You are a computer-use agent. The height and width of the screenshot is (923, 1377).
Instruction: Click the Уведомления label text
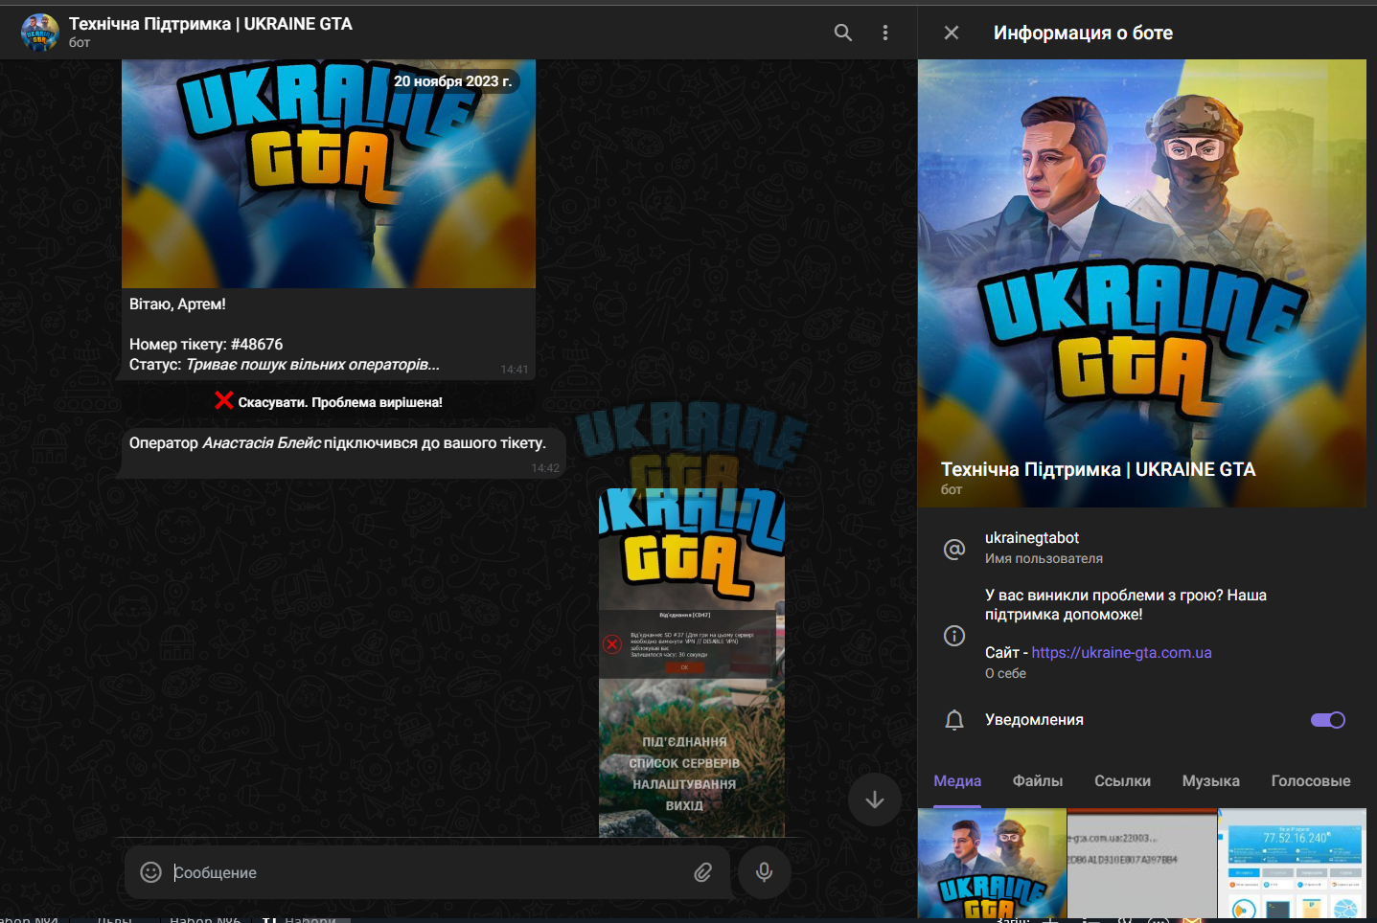1034,720
